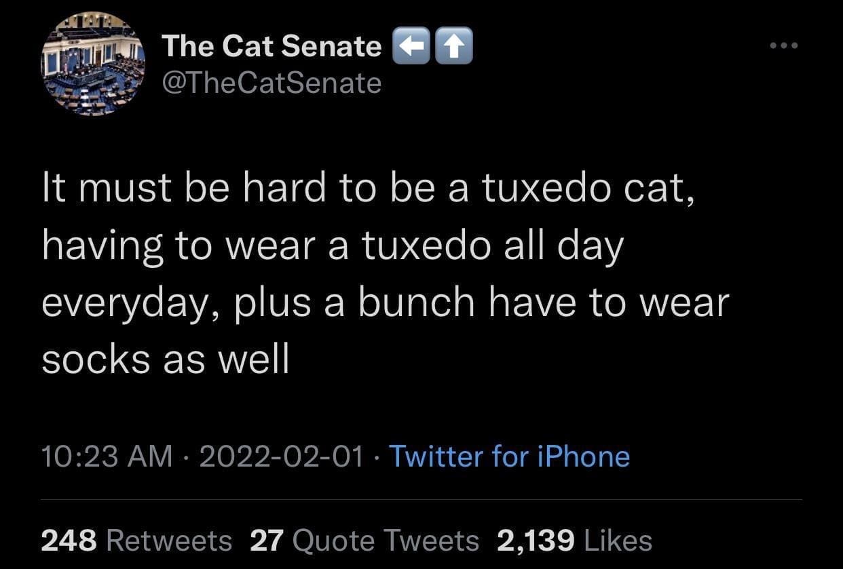Click the up arrow emoji beside the name
The width and height of the screenshot is (843, 569).
[x=453, y=47]
